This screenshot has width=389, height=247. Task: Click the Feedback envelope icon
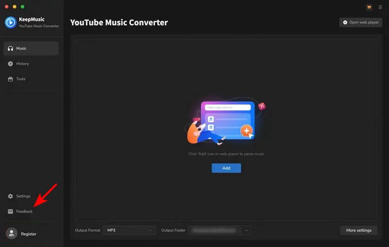click(x=10, y=211)
